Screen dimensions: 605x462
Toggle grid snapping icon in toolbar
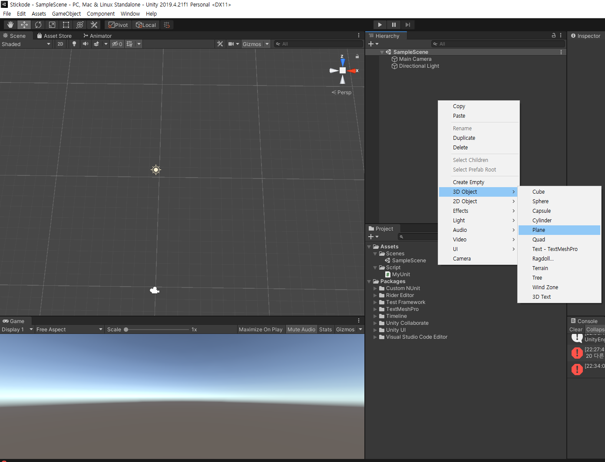coord(167,25)
